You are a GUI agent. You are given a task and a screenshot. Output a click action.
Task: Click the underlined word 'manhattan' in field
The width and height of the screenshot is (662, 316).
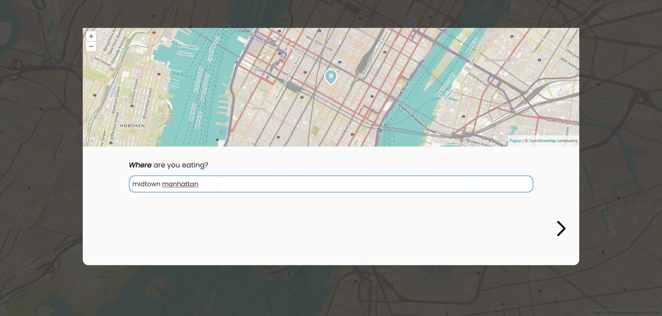coord(180,184)
